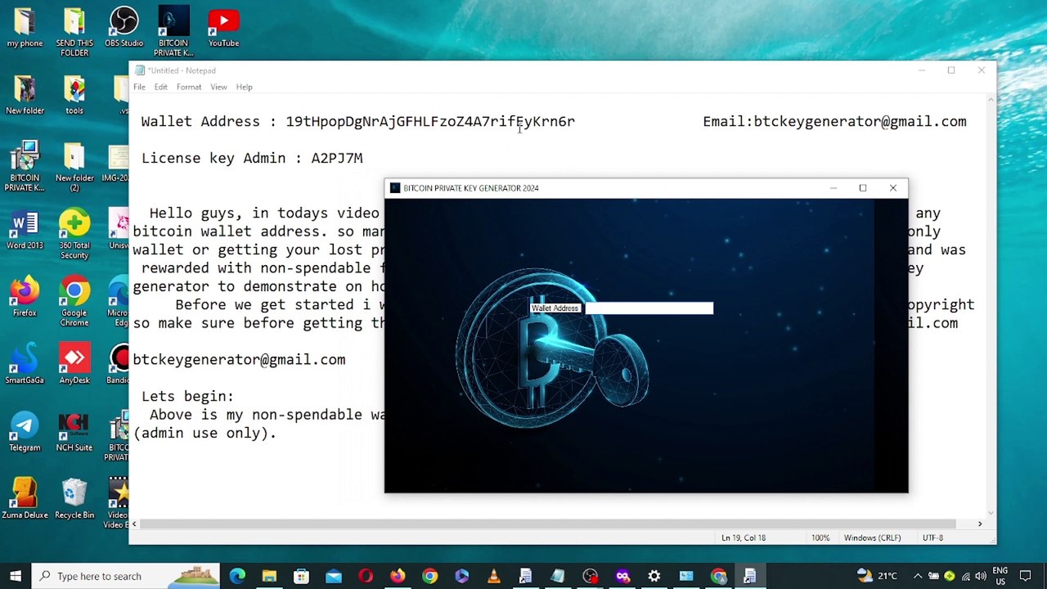This screenshot has width=1047, height=589.
Task: Click the Windows Start button
Action: tap(15, 576)
